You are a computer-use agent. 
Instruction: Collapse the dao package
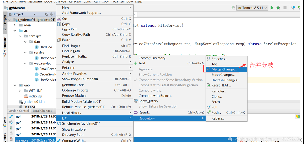[26, 42]
